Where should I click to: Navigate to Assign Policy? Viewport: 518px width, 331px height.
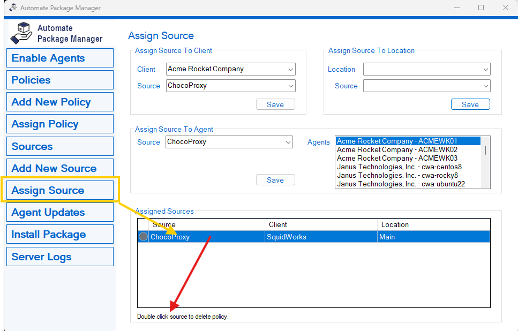[59, 124]
